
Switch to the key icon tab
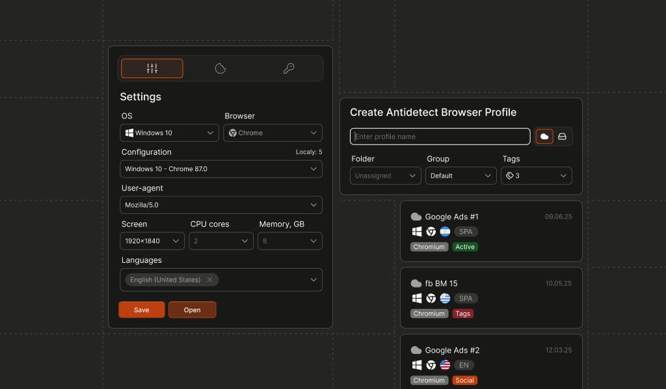(289, 68)
